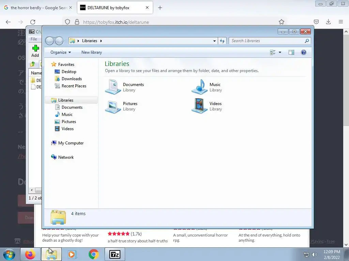Open address bar history dropdown
349x261 pixels.
214,41
